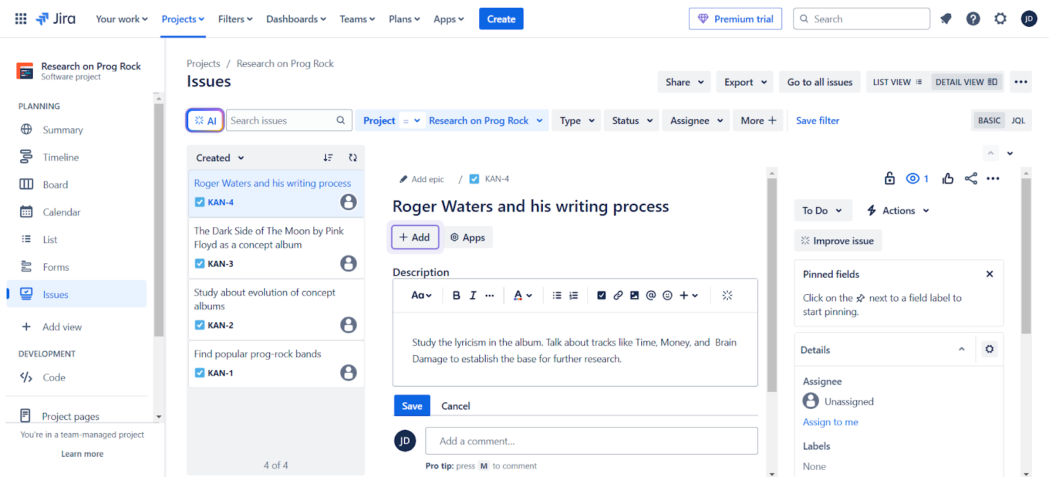Open Details configuration gear icon

[x=990, y=349]
